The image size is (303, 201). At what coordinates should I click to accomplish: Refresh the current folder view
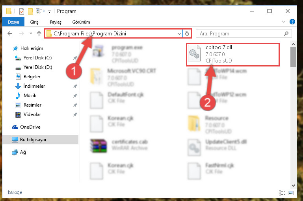click(x=187, y=33)
